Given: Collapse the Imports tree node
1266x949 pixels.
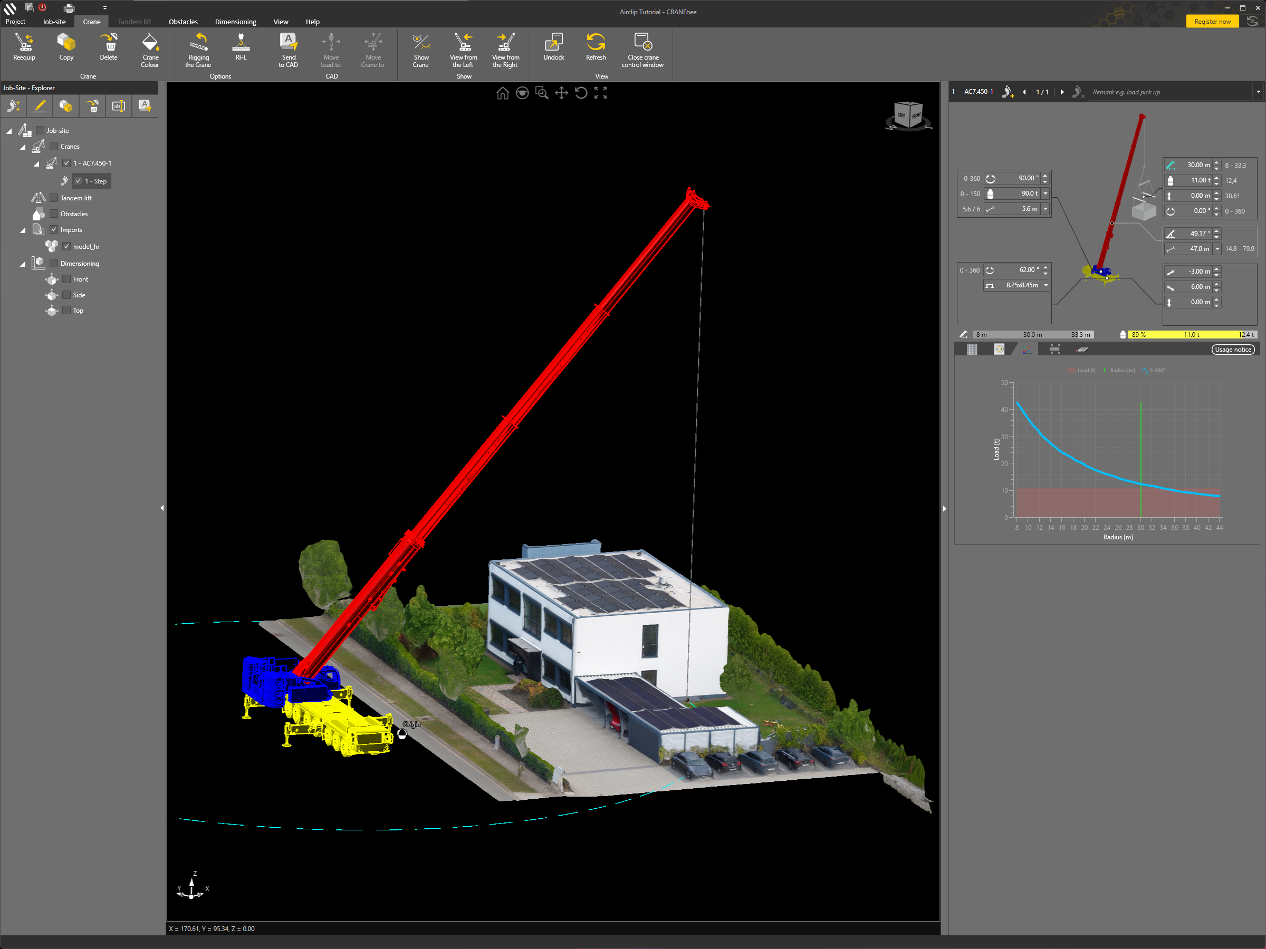Looking at the screenshot, I should [x=23, y=230].
